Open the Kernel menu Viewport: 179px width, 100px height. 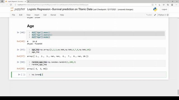(x=53, y=15)
